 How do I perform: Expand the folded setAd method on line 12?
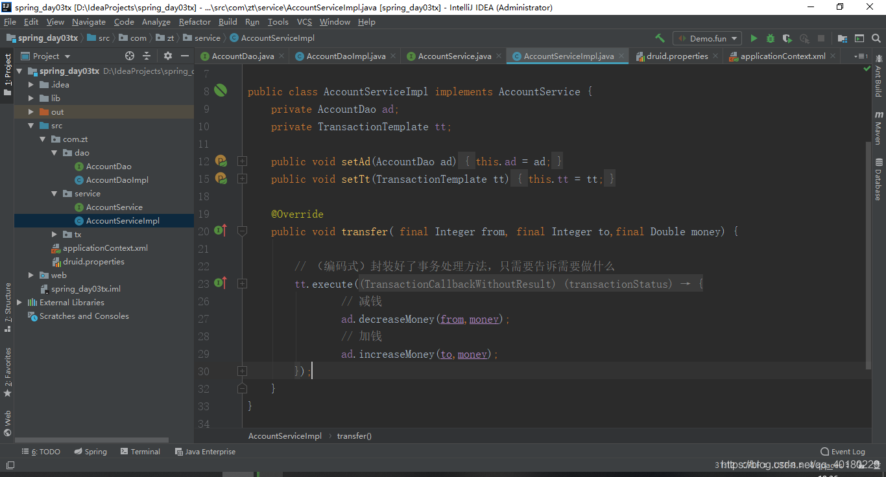pyautogui.click(x=242, y=161)
